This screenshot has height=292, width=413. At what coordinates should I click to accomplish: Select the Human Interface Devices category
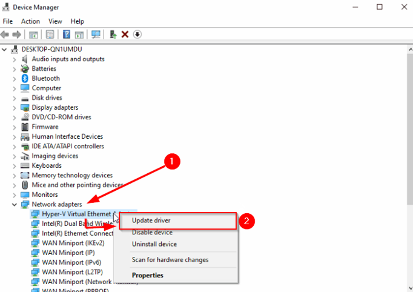click(x=67, y=136)
